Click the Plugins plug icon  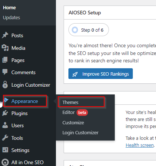(5, 113)
